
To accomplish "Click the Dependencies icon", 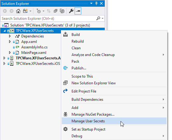I will pos(17,36).
